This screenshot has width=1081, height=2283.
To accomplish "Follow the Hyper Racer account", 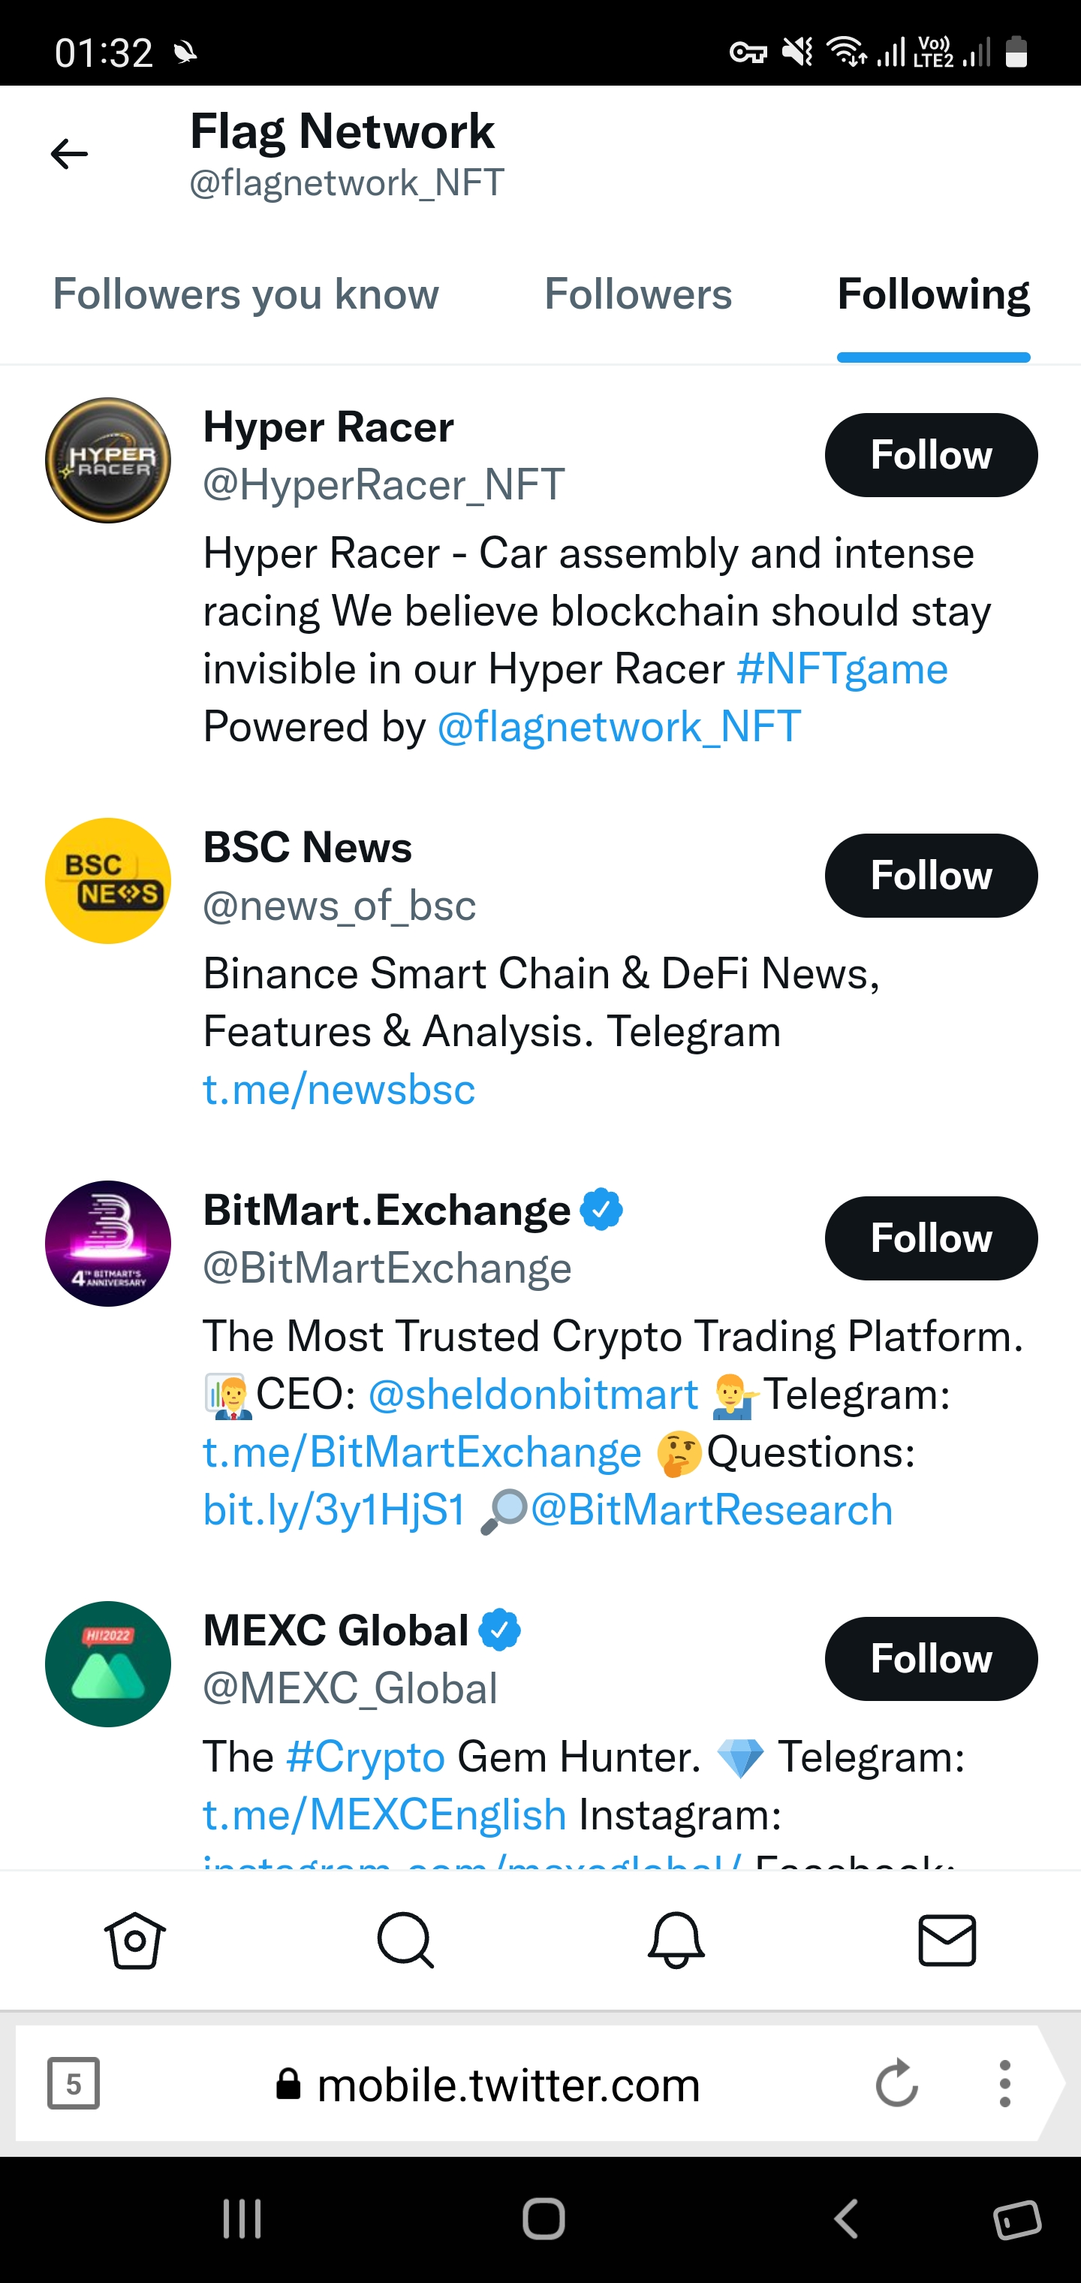I will tap(932, 454).
